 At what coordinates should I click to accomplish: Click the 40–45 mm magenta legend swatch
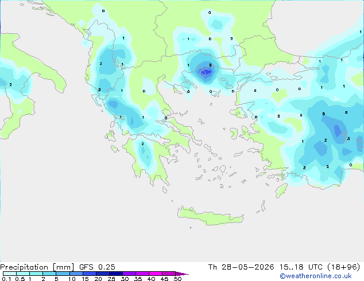(x=156, y=274)
